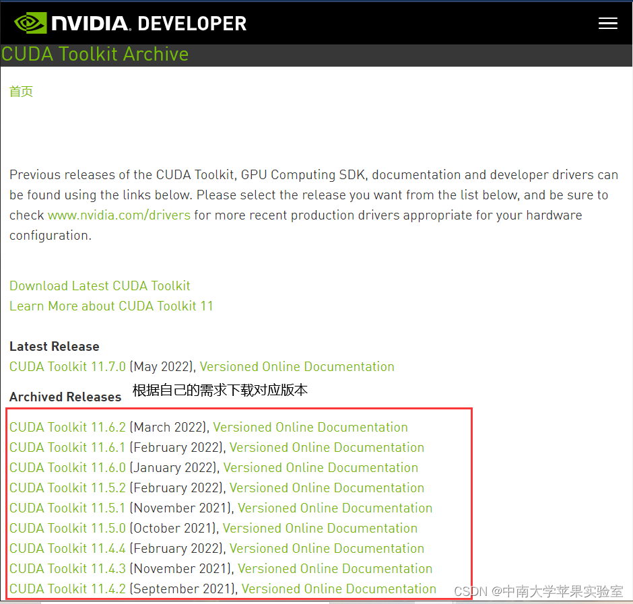This screenshot has width=633, height=604.
Task: Click the Archived Releases heading text
Action: coord(65,397)
